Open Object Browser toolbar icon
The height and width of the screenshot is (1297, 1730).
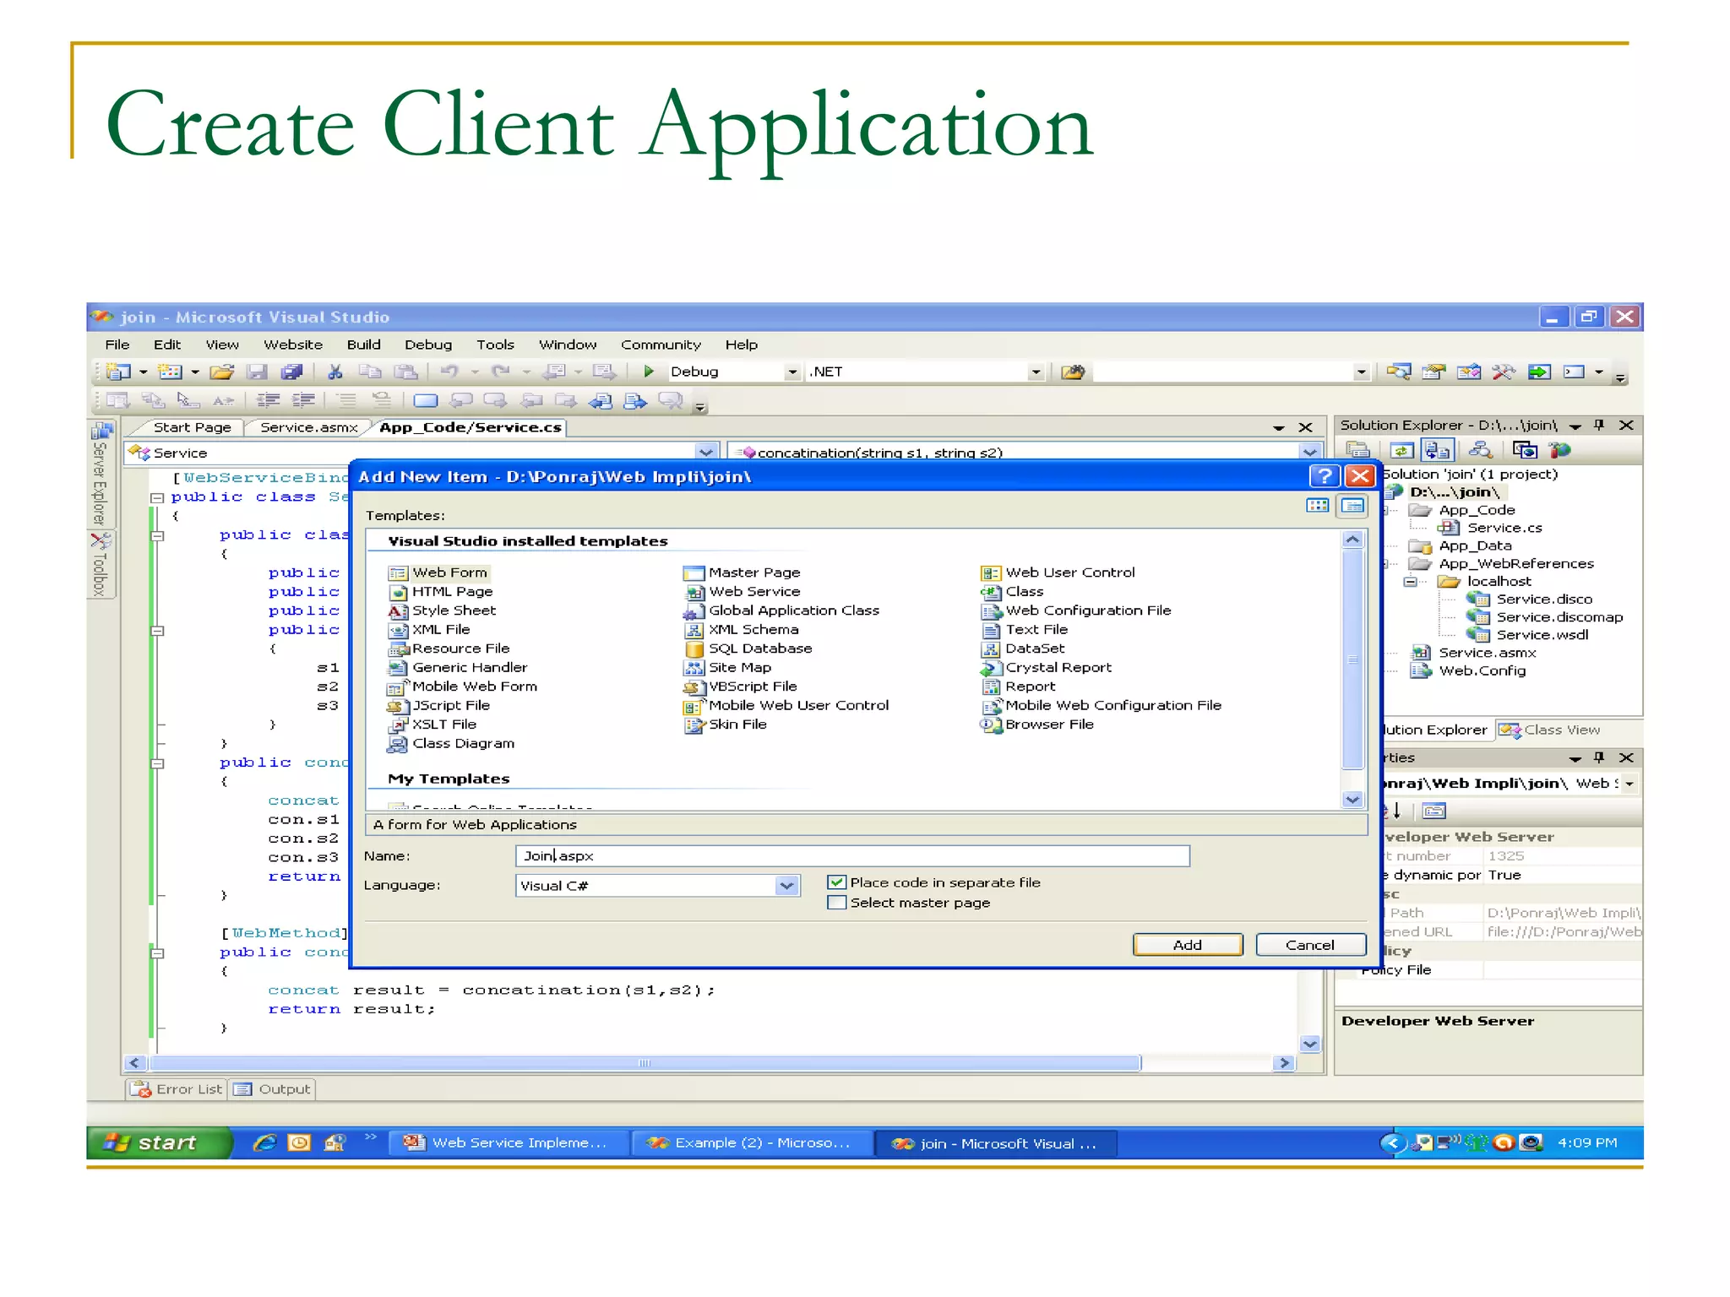pyautogui.click(x=1469, y=372)
